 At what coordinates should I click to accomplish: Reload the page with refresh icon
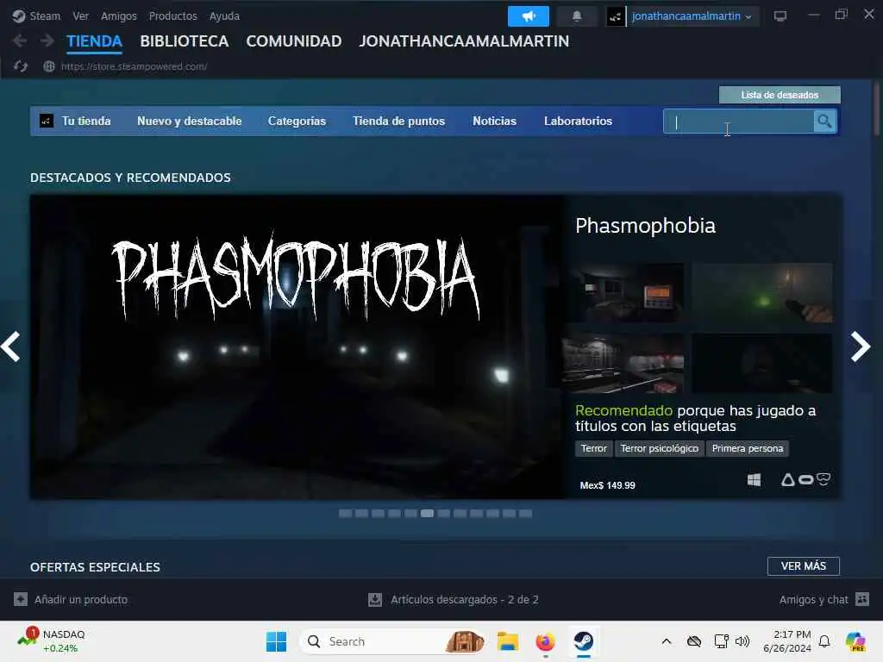coord(21,66)
